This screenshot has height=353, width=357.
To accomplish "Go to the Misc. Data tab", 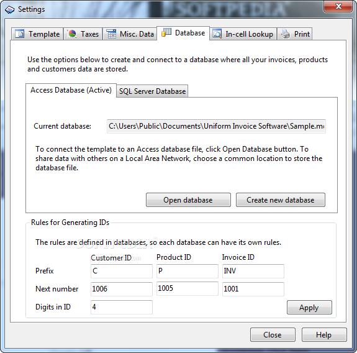I will tap(130, 34).
